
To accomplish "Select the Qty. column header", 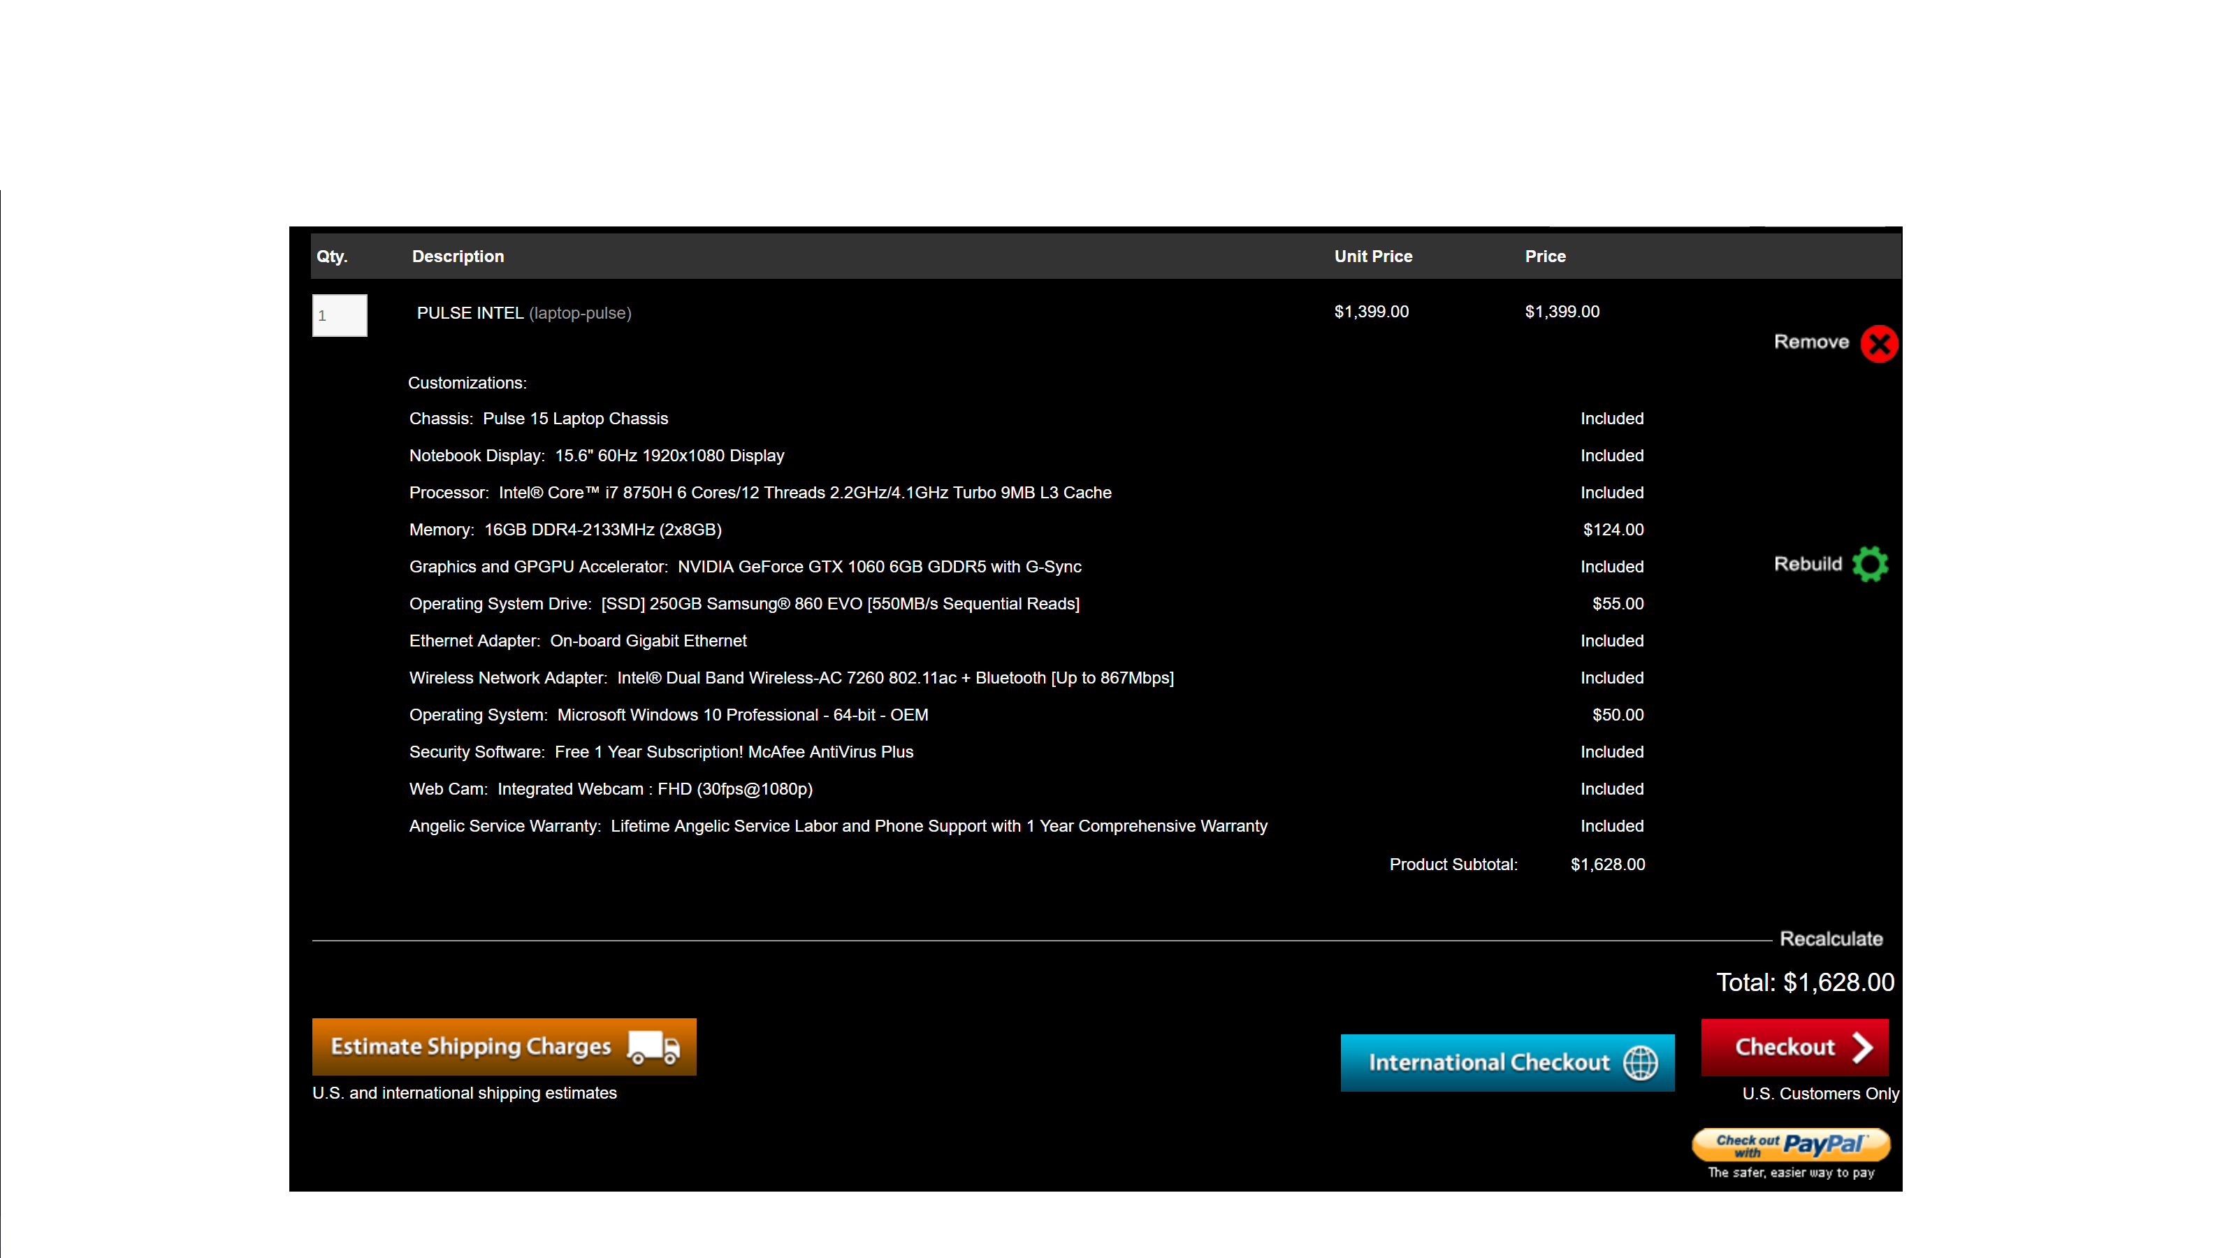I will coord(332,256).
